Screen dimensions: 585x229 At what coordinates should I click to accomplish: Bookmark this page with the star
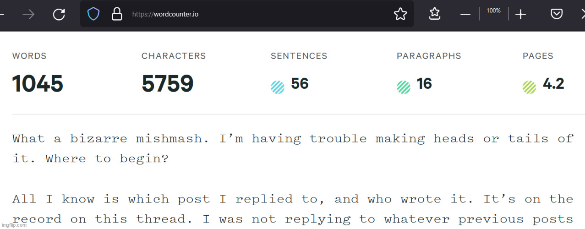400,14
